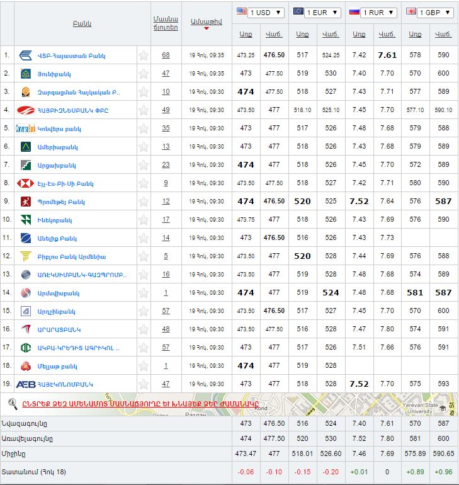Sort by the Բանկ column header

click(82, 23)
